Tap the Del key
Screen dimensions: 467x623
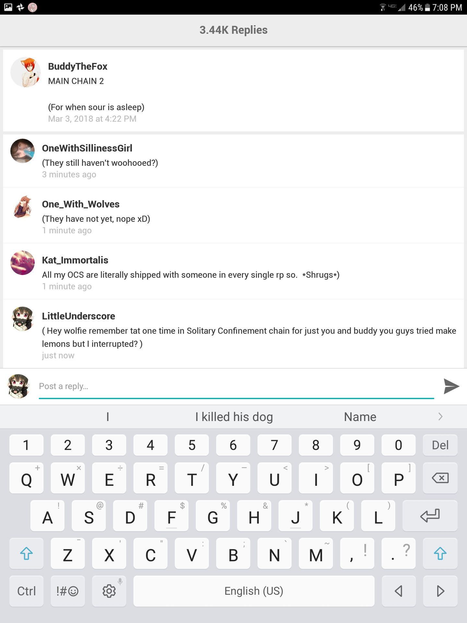coord(440,445)
